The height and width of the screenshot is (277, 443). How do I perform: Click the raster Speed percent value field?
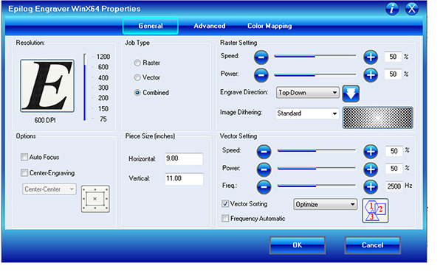393,57
